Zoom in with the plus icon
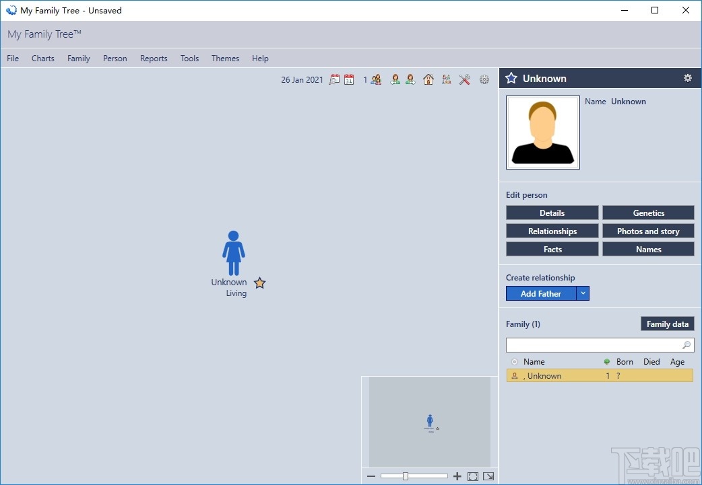The width and height of the screenshot is (702, 485). 457,476
